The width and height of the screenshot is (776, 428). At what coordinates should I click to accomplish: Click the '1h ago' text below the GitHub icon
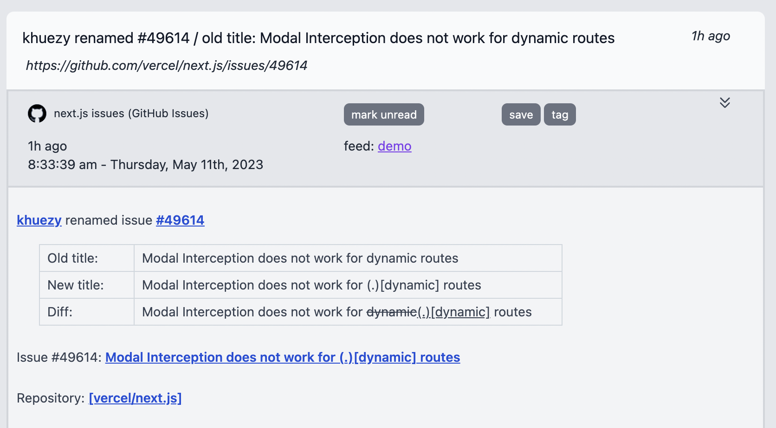[47, 146]
